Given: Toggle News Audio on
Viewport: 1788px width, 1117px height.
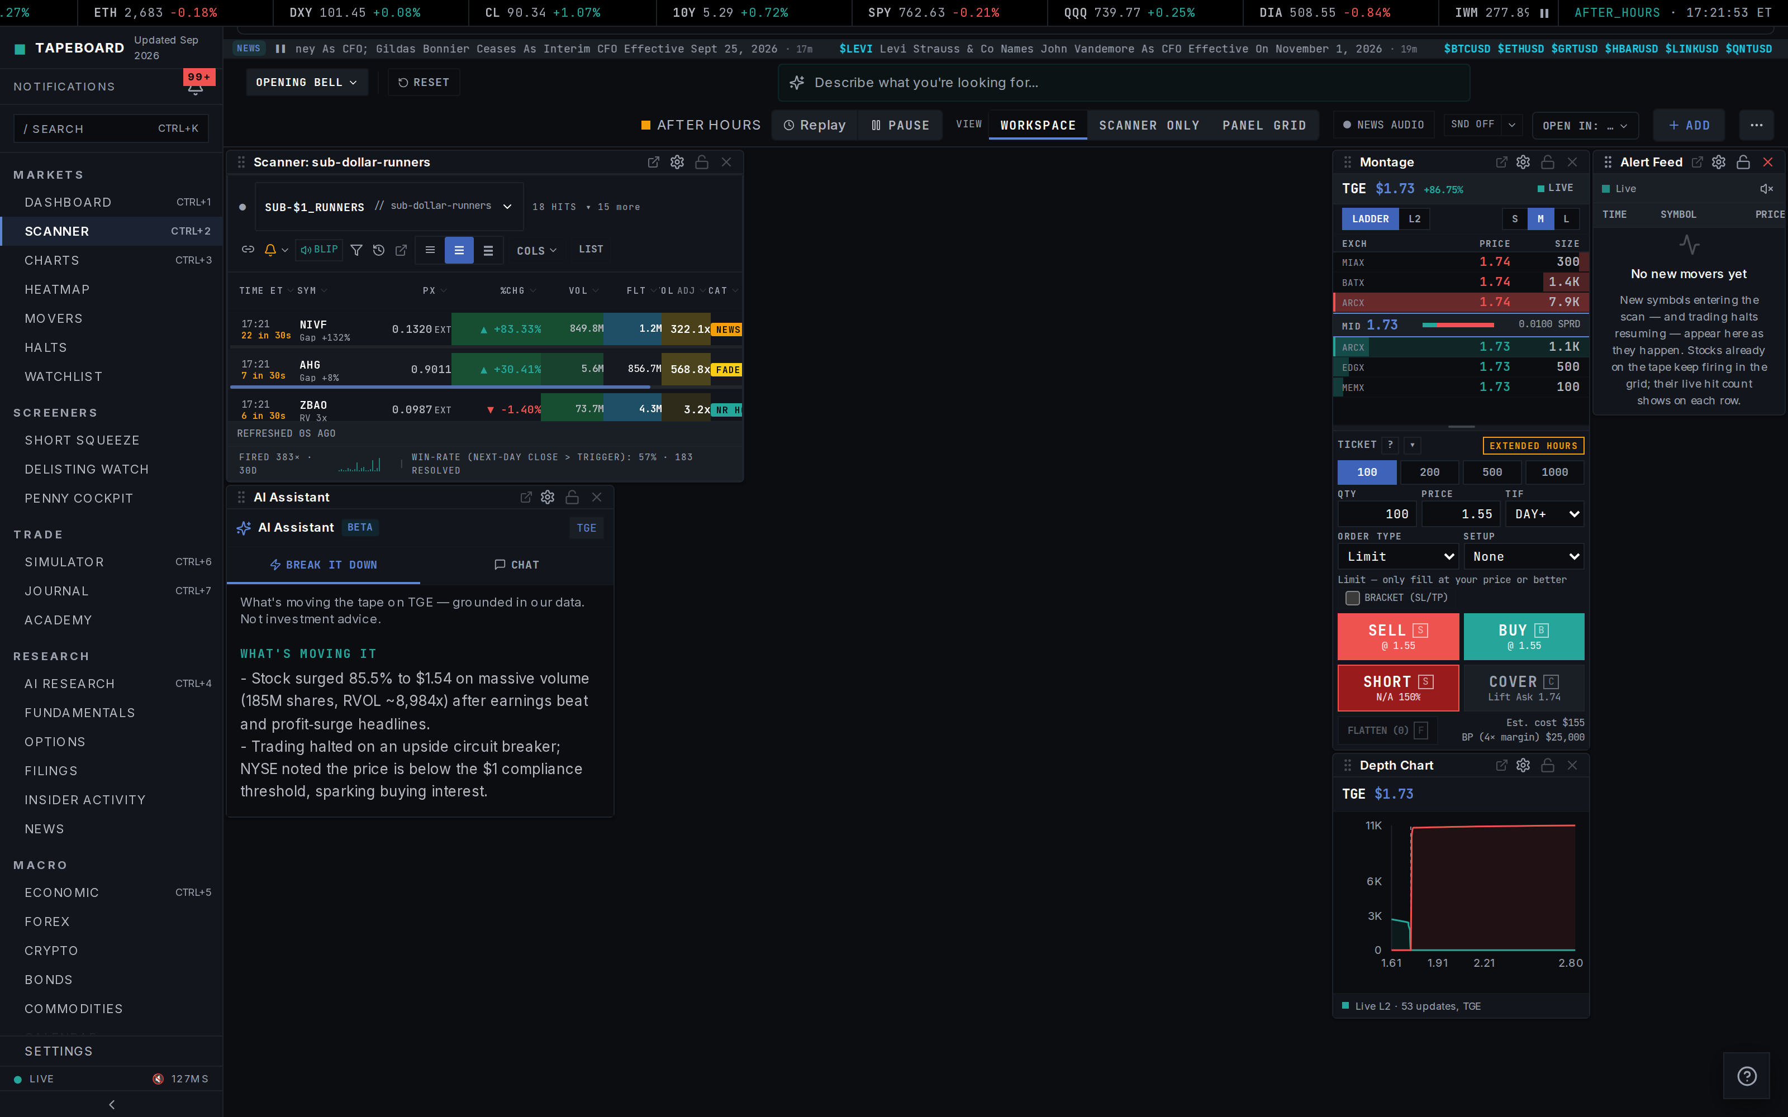Looking at the screenshot, I should pyautogui.click(x=1383, y=125).
